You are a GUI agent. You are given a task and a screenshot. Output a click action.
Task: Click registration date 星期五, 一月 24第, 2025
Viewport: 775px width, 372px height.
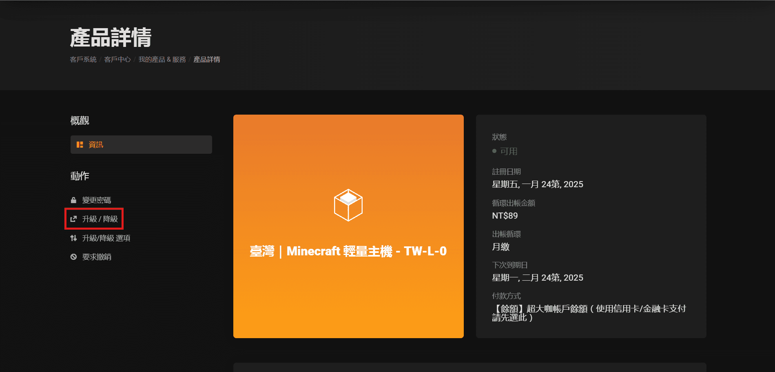point(538,184)
